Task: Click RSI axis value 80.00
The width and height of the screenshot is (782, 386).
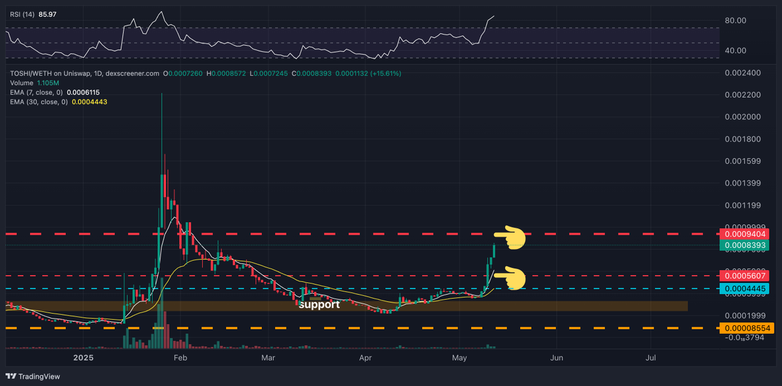Action: (735, 21)
